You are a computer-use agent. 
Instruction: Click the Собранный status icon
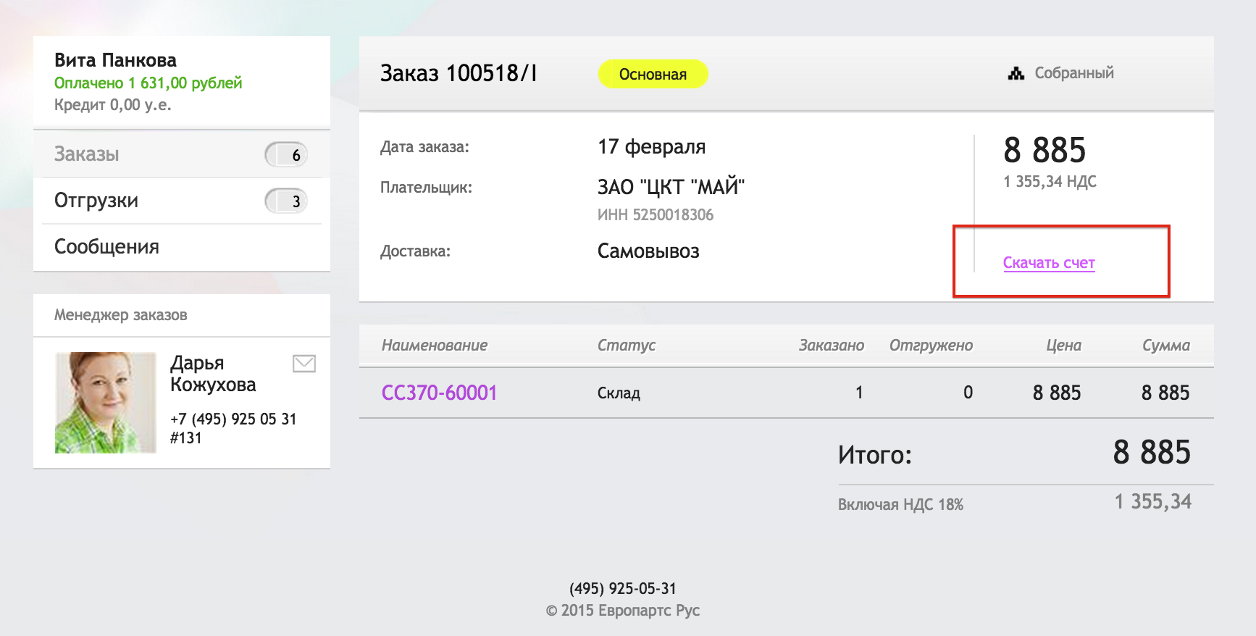point(1016,73)
